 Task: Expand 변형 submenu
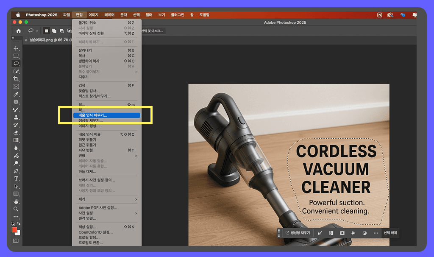click(108, 156)
